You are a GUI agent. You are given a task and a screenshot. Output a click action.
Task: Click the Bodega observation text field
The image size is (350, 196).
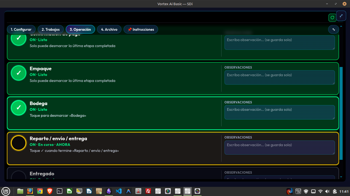coord(280,112)
